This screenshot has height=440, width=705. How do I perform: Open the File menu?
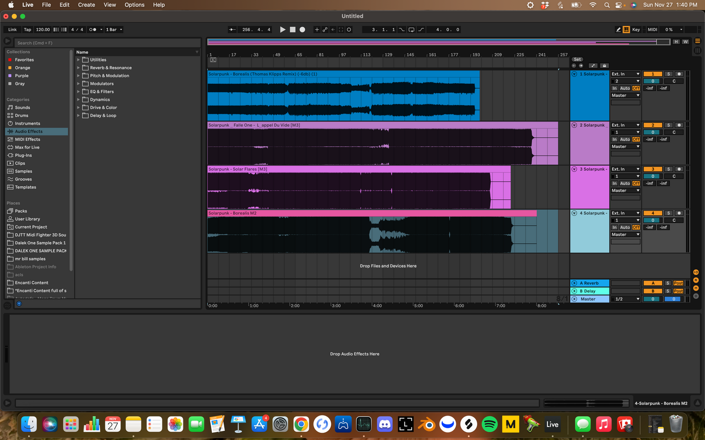tap(46, 5)
